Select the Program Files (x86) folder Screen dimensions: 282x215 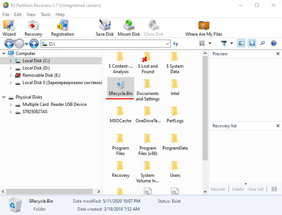[x=148, y=145]
